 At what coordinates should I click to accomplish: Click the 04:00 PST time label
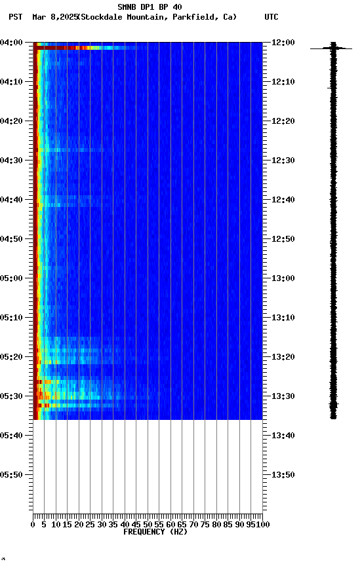point(11,43)
